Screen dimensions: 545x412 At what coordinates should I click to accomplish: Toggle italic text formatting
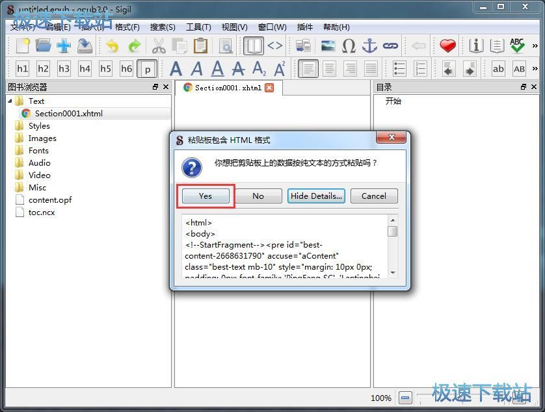(x=196, y=69)
